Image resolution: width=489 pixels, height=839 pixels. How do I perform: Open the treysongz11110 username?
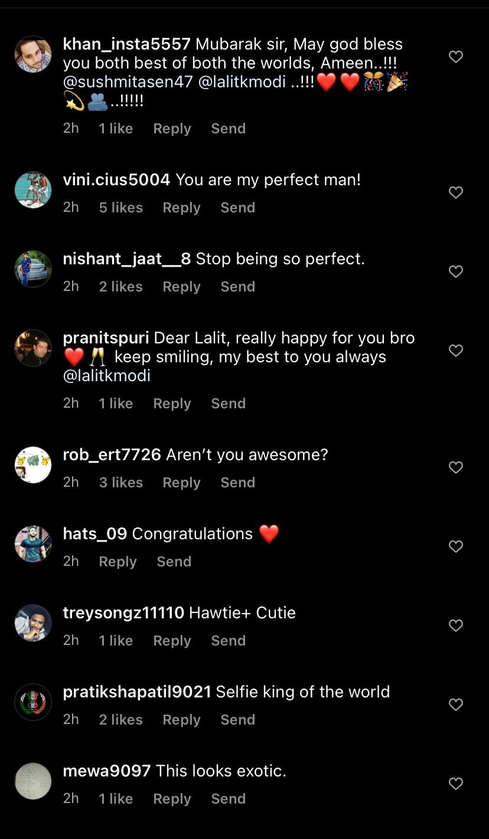123,612
